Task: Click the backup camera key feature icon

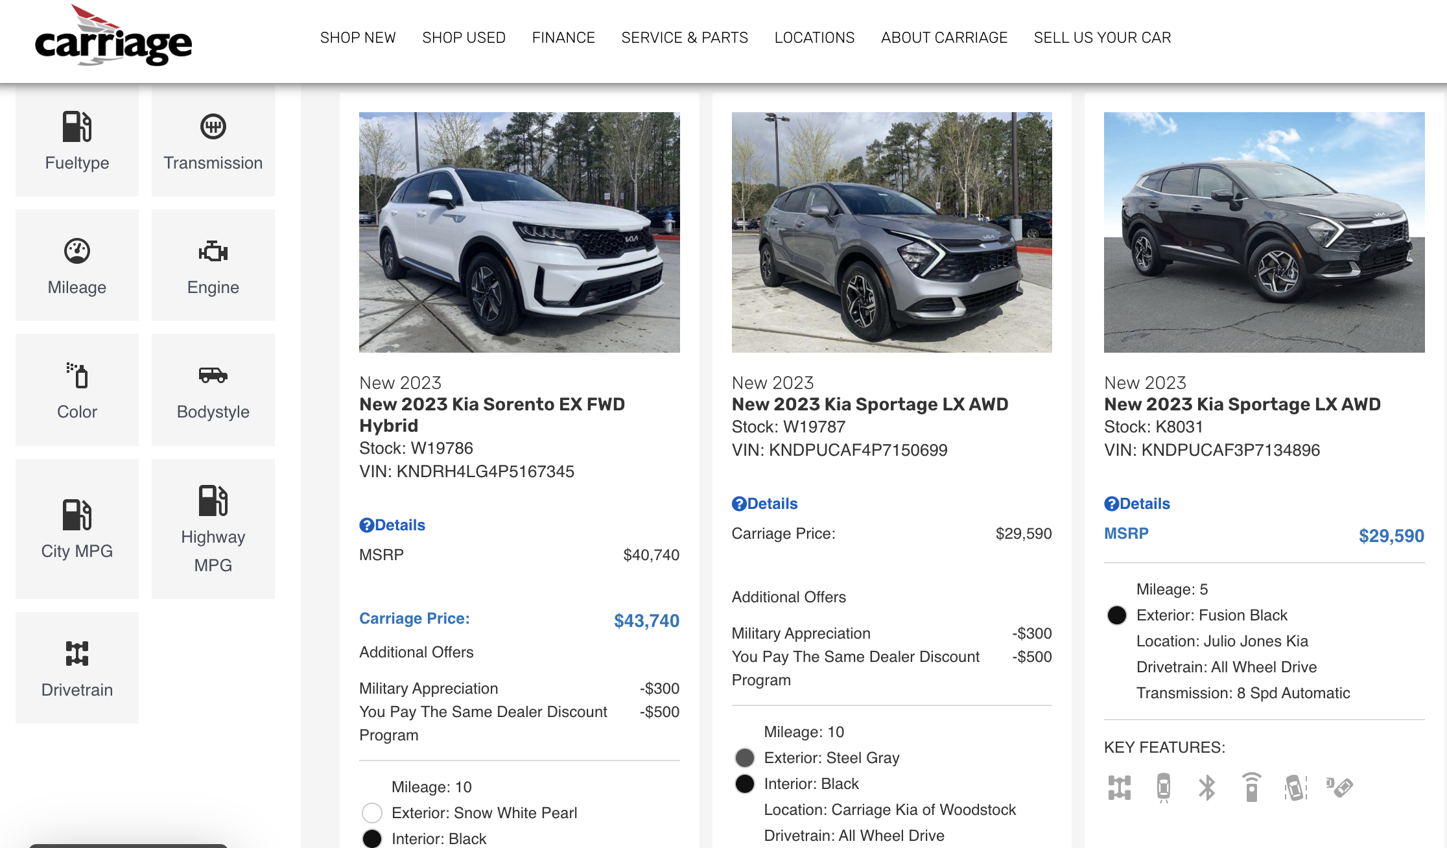Action: click(1164, 788)
